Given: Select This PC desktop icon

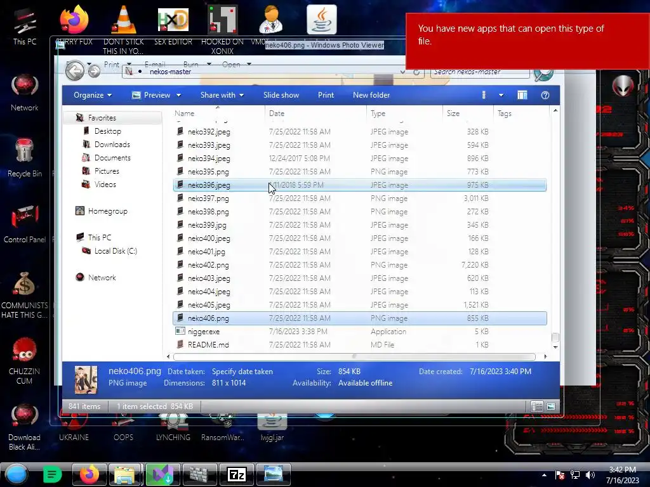Looking at the screenshot, I should point(25,26).
